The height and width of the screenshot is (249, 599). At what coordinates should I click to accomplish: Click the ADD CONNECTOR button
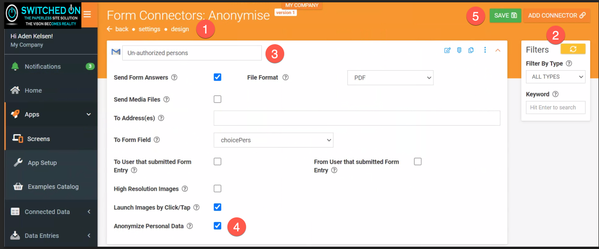tap(557, 15)
